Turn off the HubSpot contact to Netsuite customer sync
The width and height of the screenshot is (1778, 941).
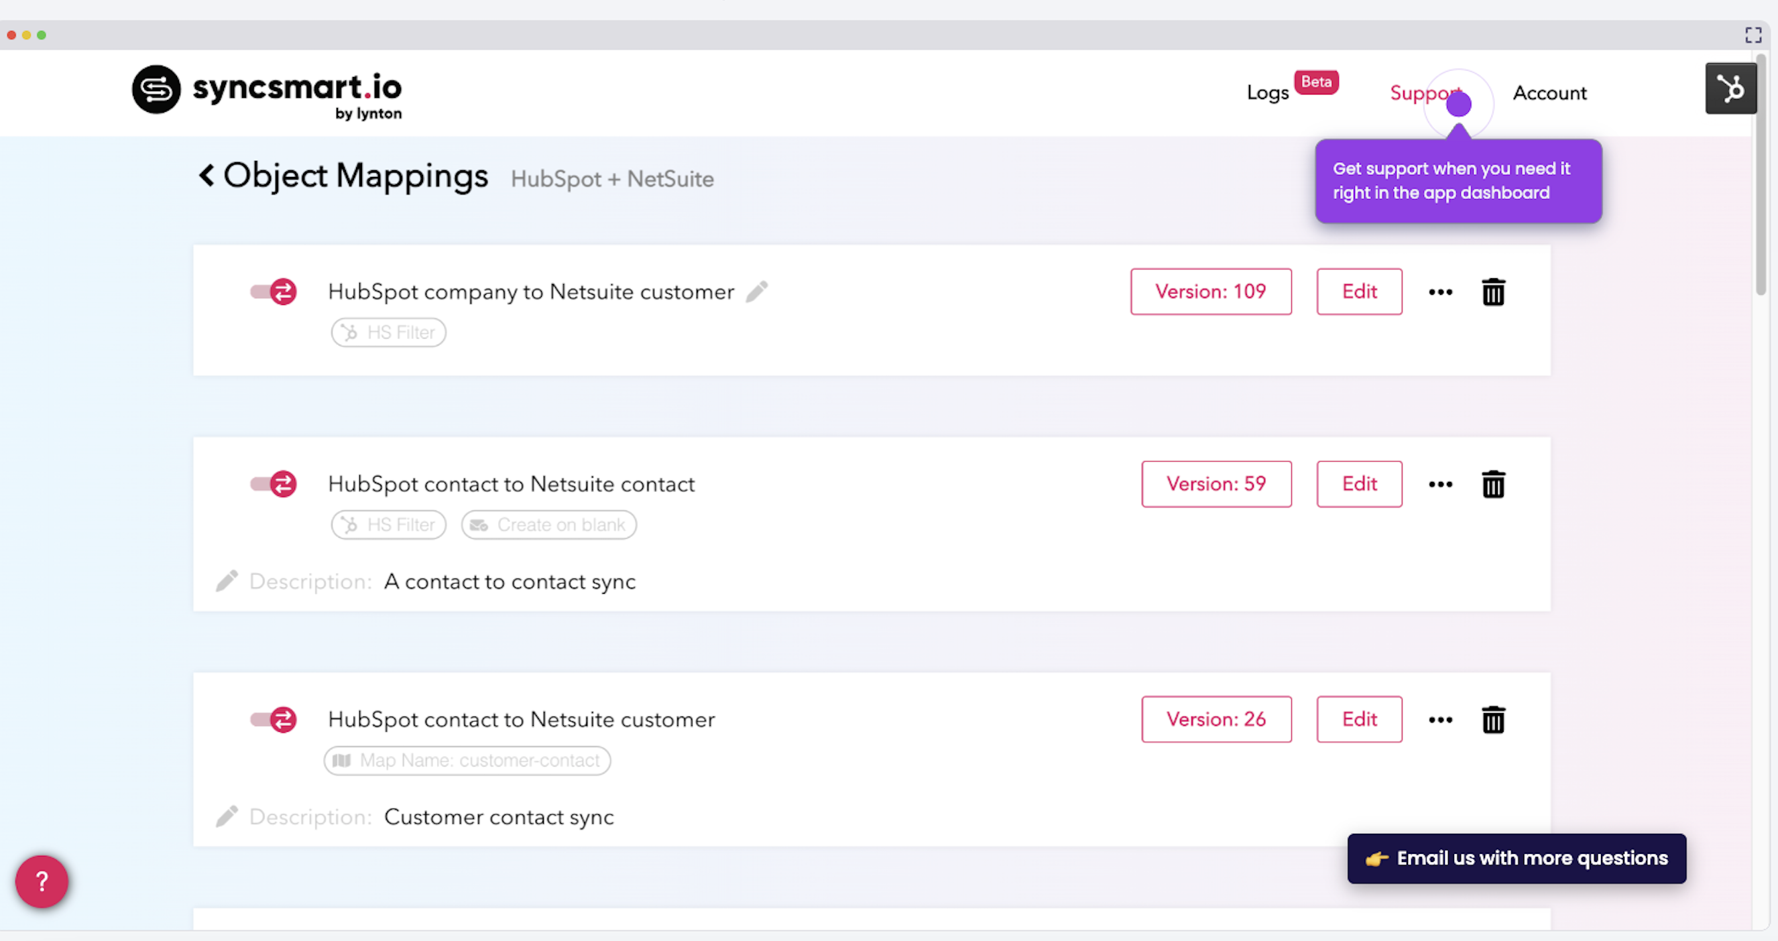click(x=273, y=719)
